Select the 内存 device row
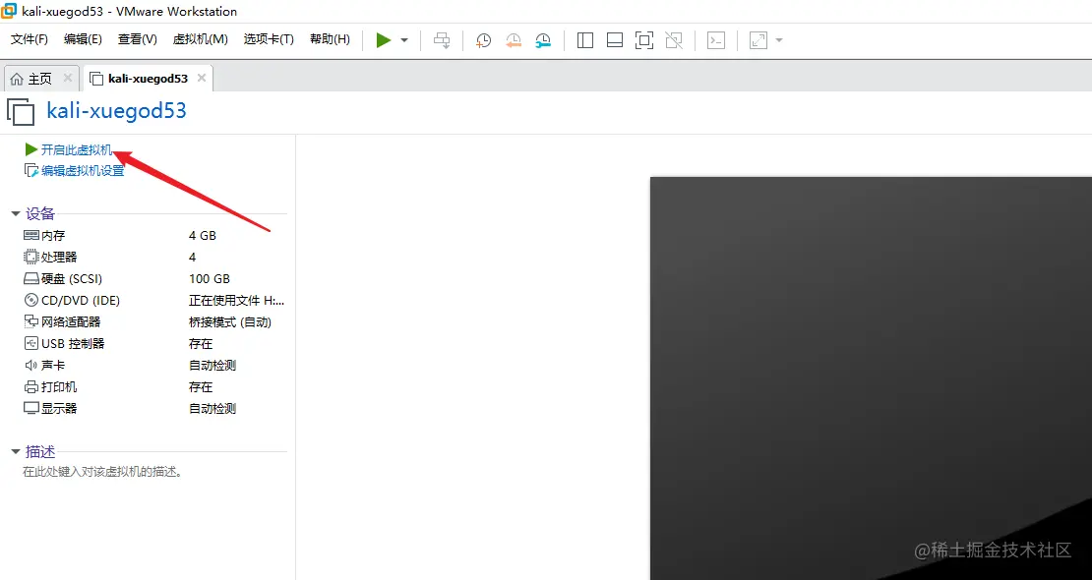 pos(154,235)
